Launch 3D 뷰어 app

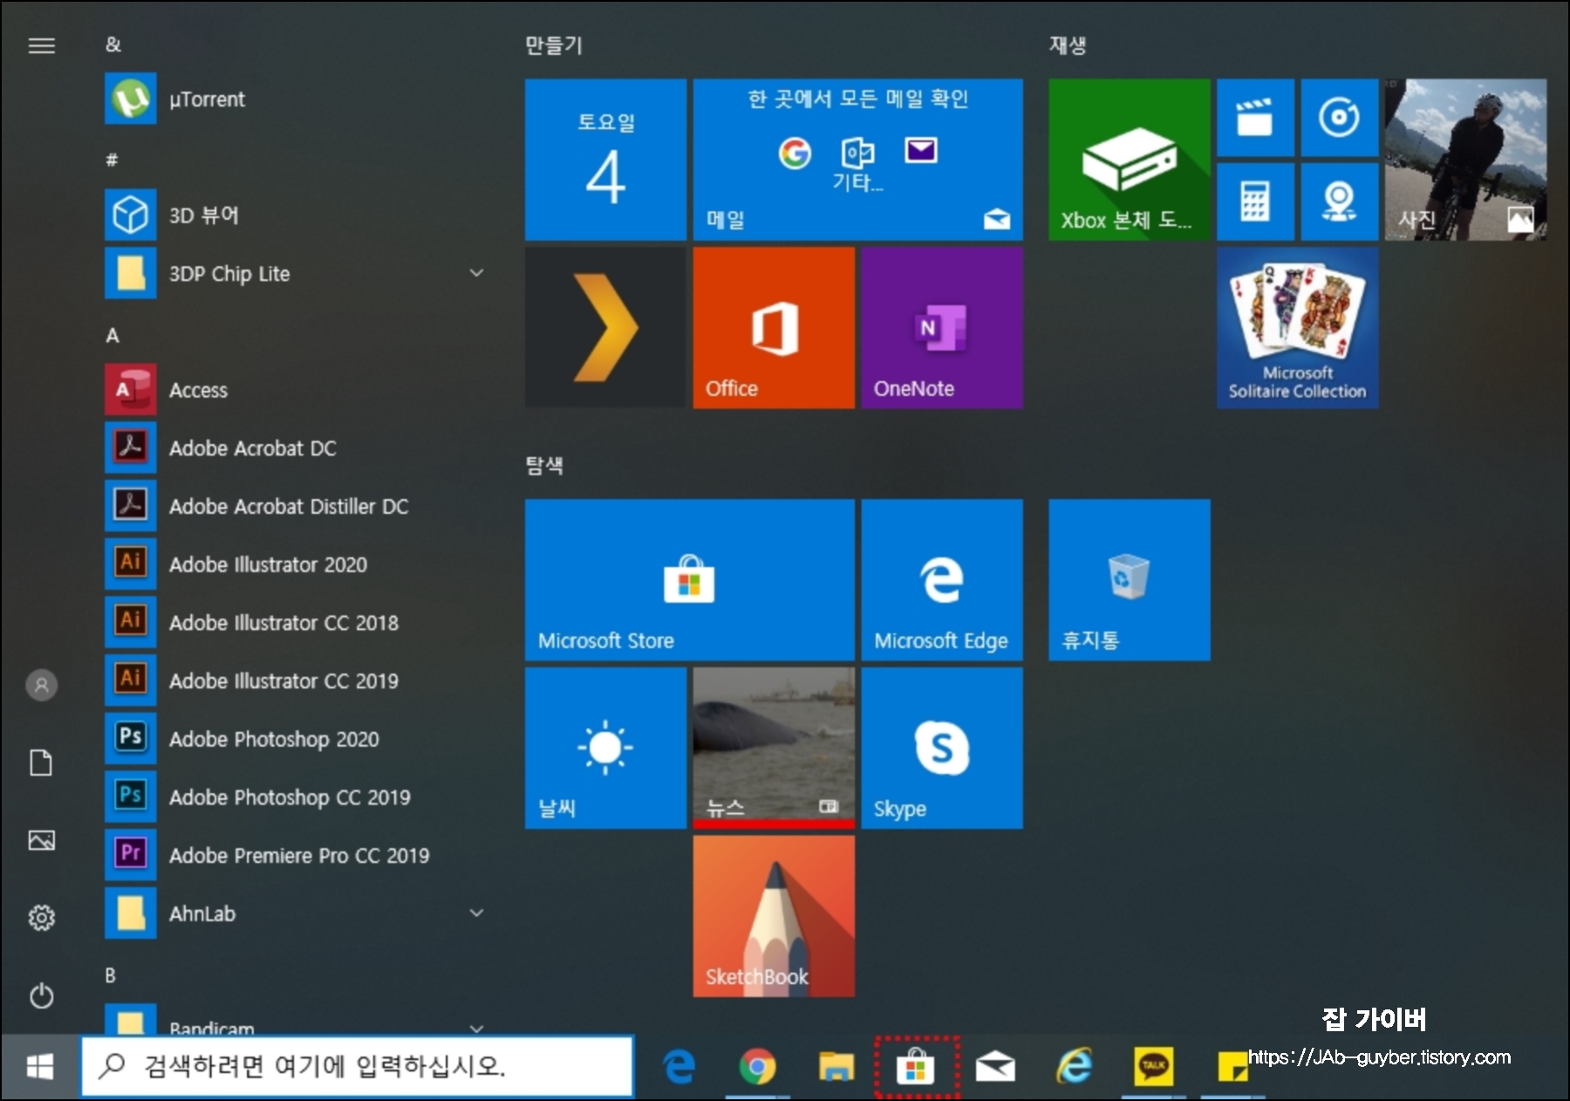tap(297, 215)
